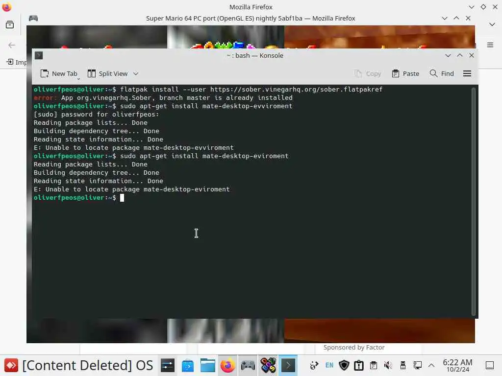Open the notifications tray icon

click(x=359, y=365)
